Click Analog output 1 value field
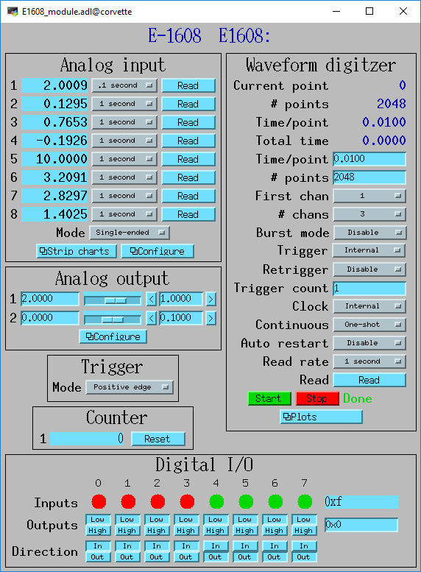The width and height of the screenshot is (421, 572). [x=50, y=299]
